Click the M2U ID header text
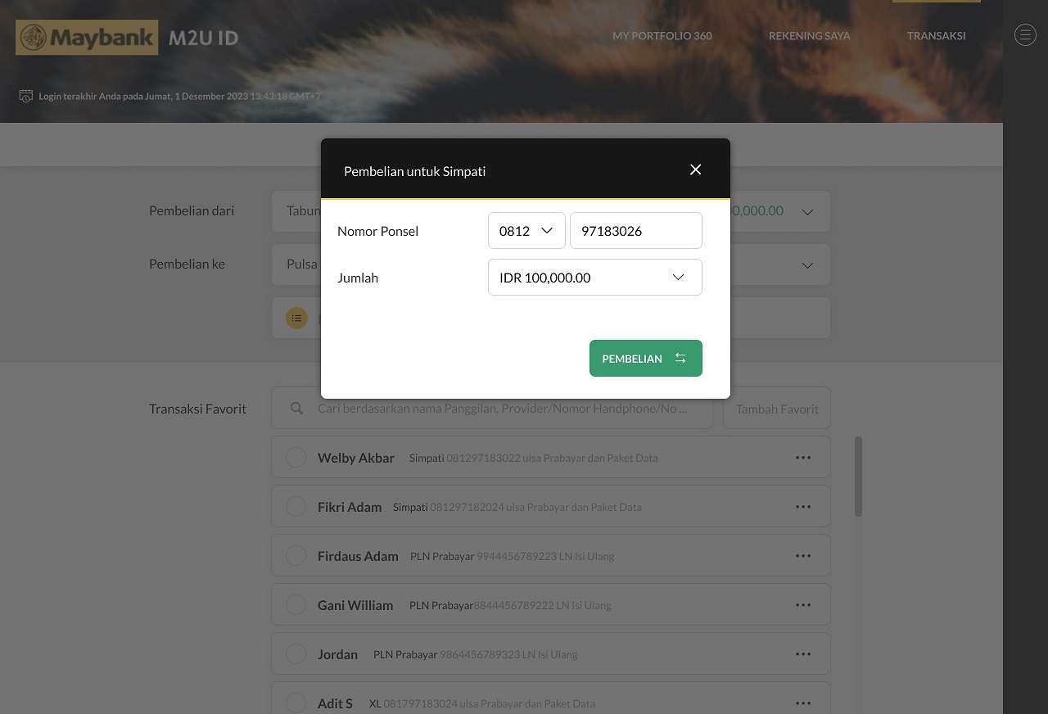The width and height of the screenshot is (1048, 714). [x=203, y=38]
